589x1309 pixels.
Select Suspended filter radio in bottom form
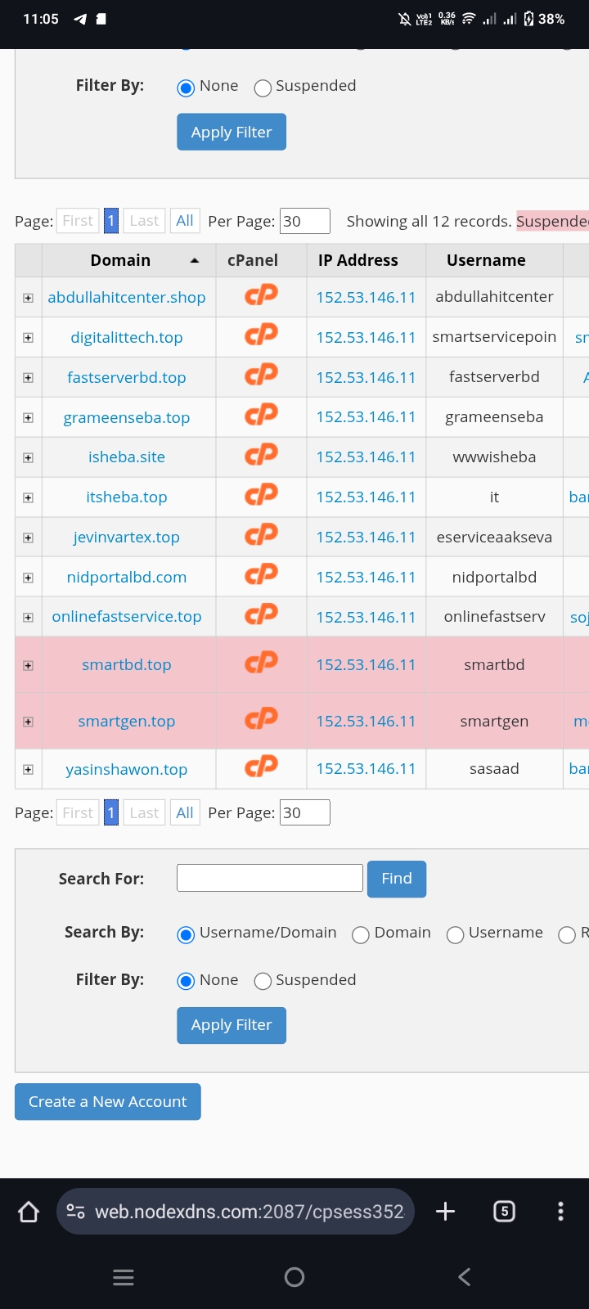[x=263, y=981]
